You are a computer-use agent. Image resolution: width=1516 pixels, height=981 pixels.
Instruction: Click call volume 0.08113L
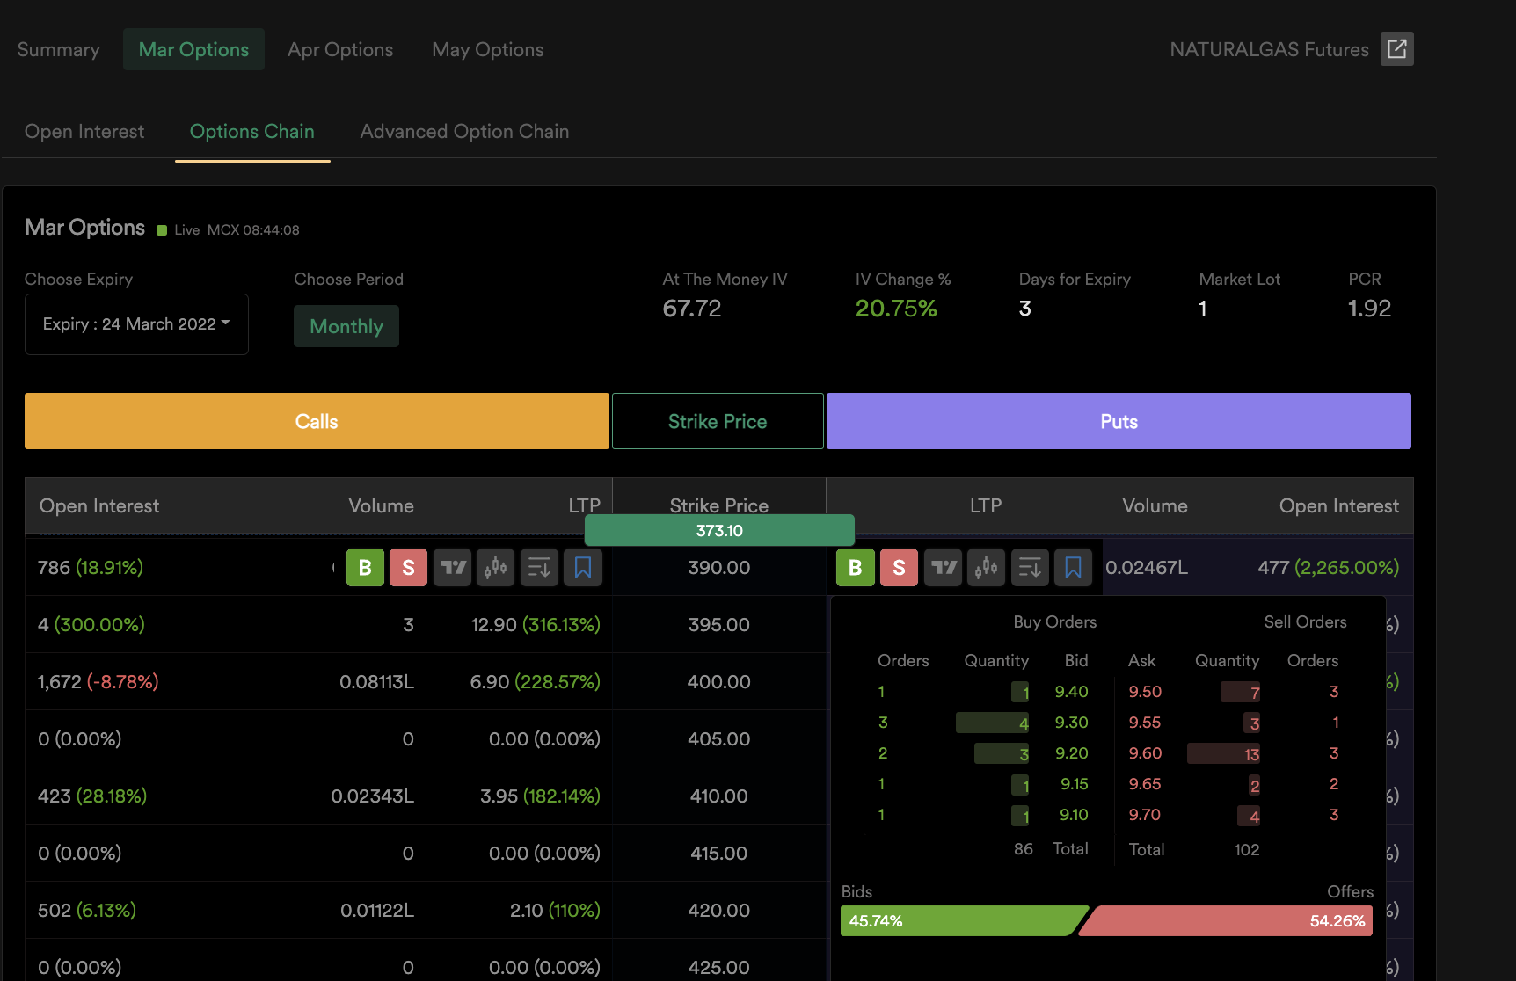point(376,682)
